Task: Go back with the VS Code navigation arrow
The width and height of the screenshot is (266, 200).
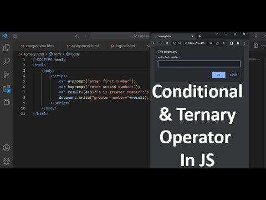Action: click(77, 36)
